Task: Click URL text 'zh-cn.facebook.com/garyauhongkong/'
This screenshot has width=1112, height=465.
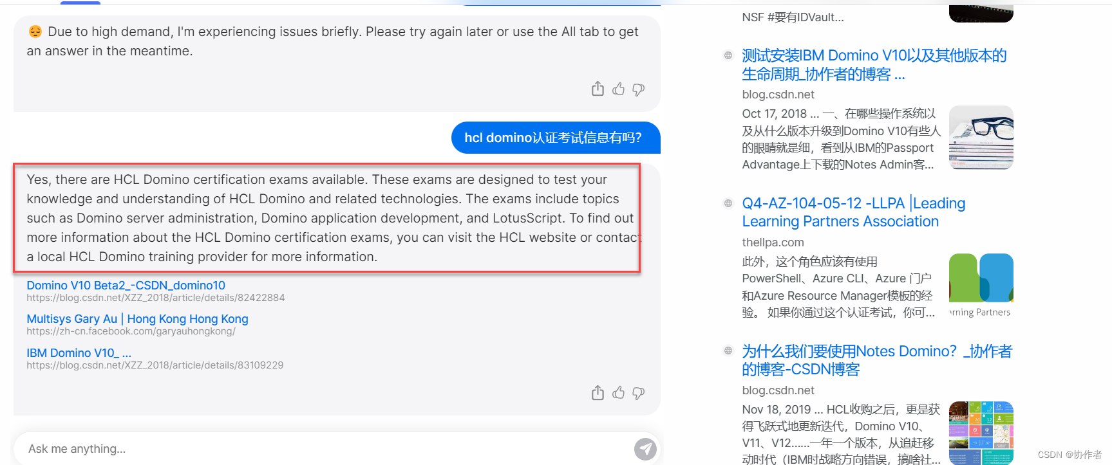Action: coord(131,331)
